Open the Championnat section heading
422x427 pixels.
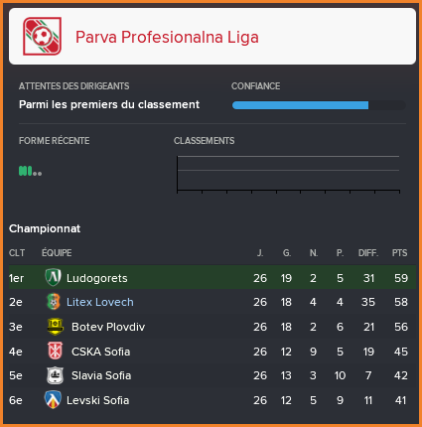(45, 228)
